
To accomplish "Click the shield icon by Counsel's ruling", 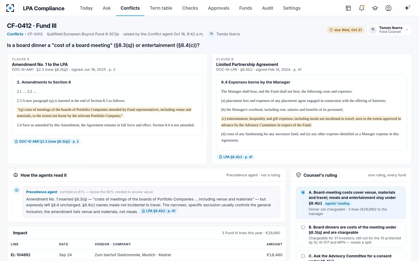I will click(x=299, y=175).
